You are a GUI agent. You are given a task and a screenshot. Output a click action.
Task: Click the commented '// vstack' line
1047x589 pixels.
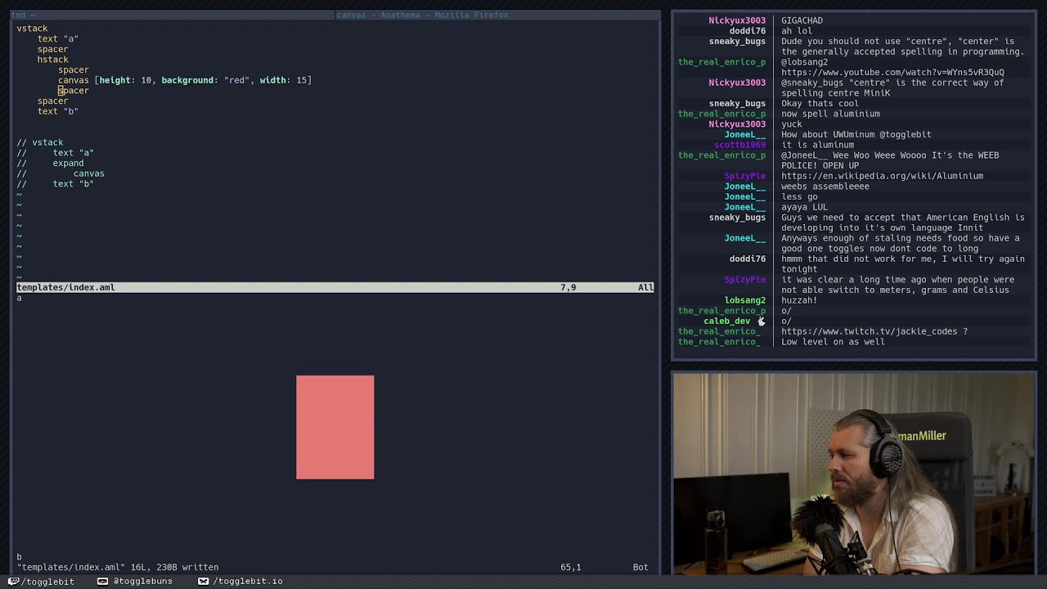click(40, 142)
